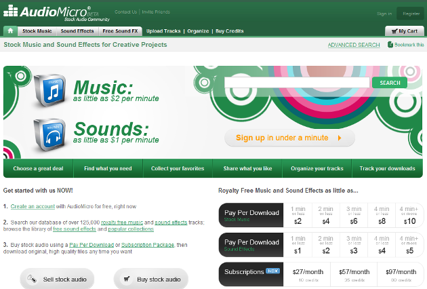Select Stock Music 3 min $6 price
Image resolution: width=427 pixels, height=289 pixels.
[x=354, y=215]
